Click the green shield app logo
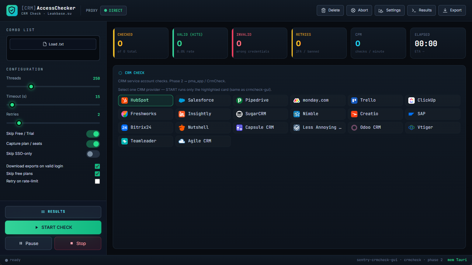This screenshot has width=472, height=265. [12, 10]
